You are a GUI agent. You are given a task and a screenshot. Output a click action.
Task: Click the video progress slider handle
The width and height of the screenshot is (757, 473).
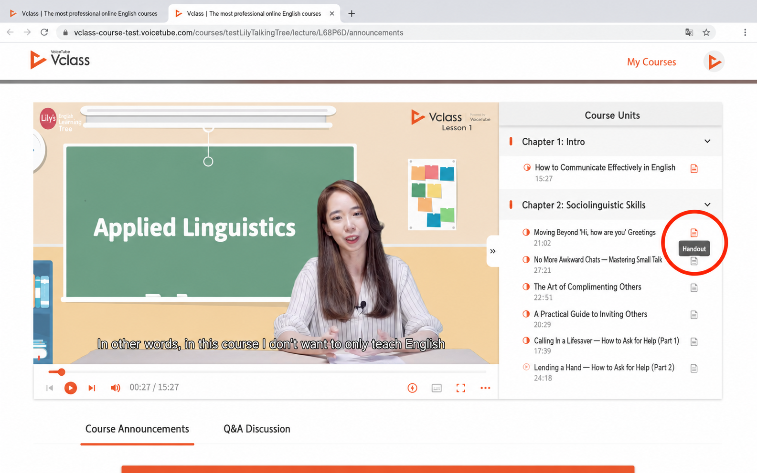click(x=61, y=372)
